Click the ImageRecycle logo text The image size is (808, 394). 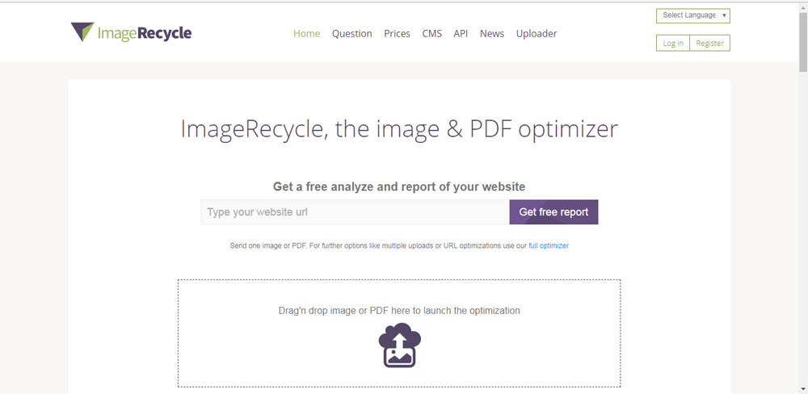tap(144, 34)
